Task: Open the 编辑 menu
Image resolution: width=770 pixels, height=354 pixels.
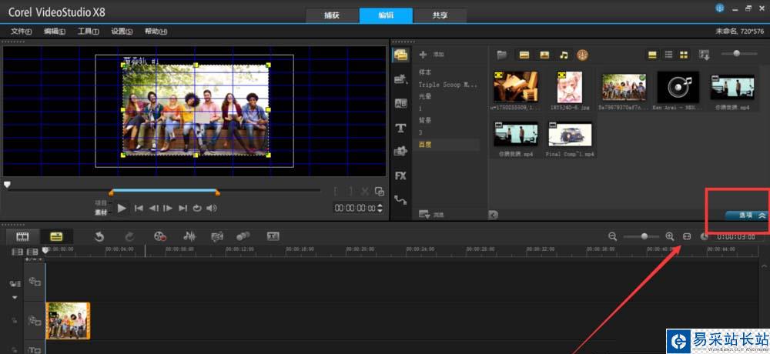Action: tap(55, 32)
